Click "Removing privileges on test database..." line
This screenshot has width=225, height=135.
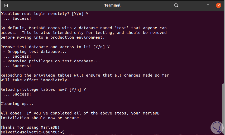pos(51,61)
